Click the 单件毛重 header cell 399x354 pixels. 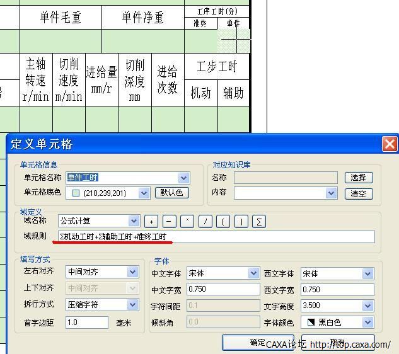[x=61, y=17]
